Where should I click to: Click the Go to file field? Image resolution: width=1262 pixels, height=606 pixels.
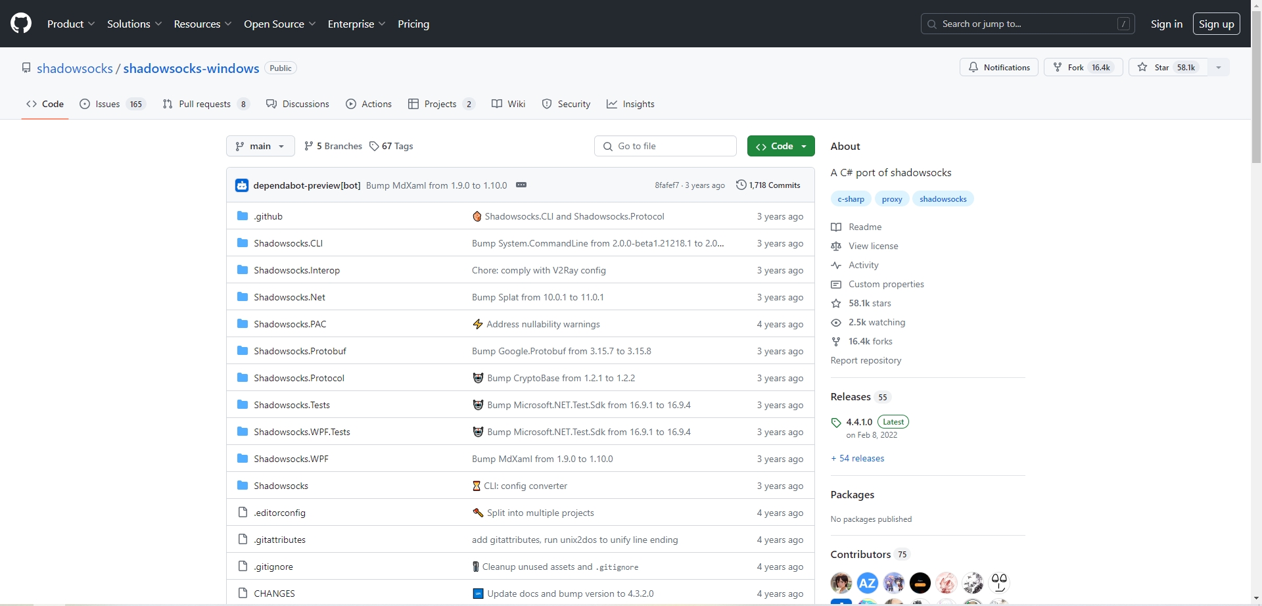click(665, 146)
